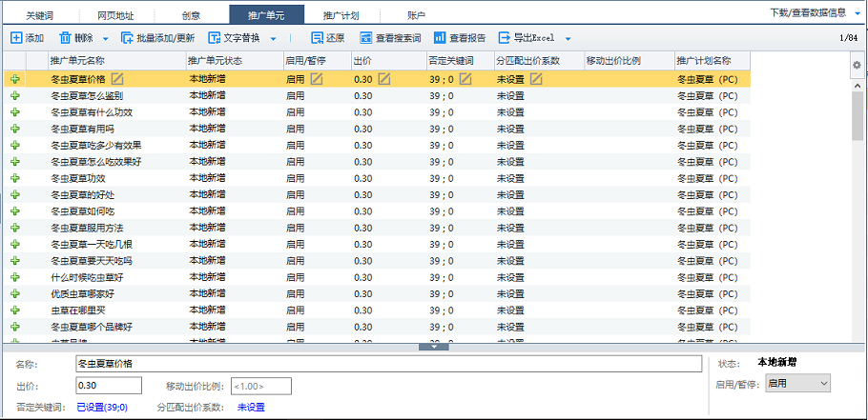Open the 启用/暂停 combo box
The image size is (868, 420).
(x=798, y=384)
